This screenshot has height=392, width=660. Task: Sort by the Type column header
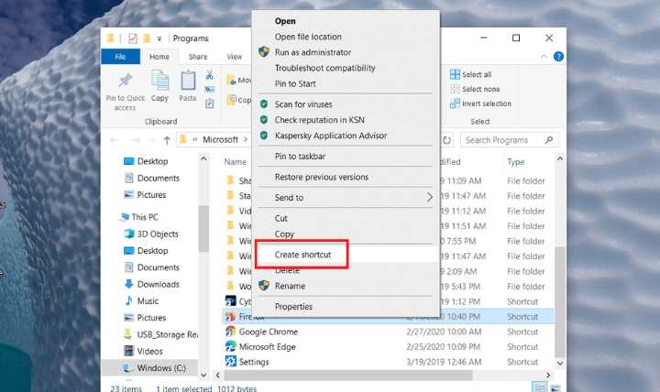(515, 162)
